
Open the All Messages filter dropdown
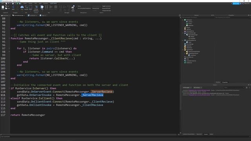coord(187,88)
